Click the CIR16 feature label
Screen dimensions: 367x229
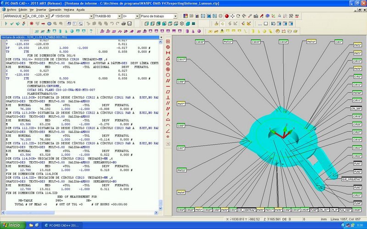(x=200, y=42)
